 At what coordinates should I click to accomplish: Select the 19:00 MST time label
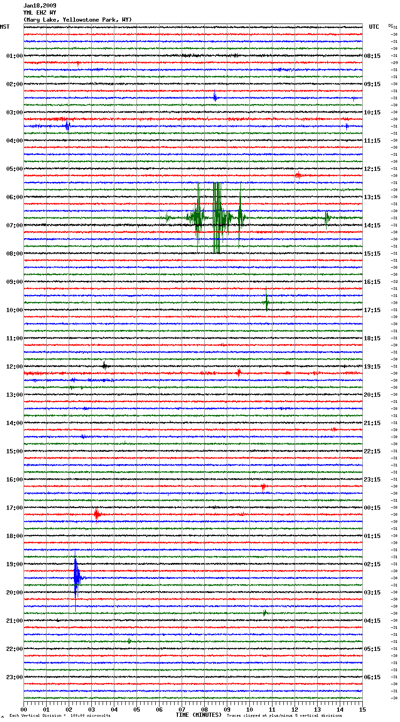[x=15, y=564]
